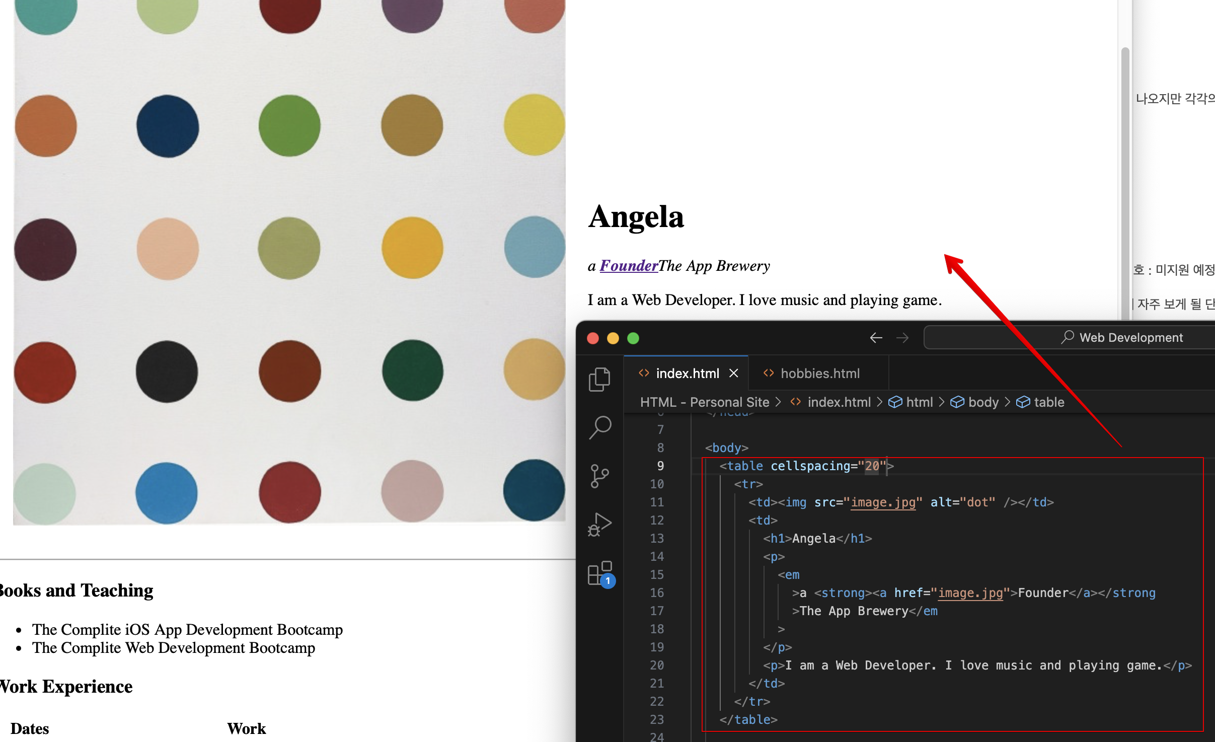Screen dimensions: 1215x742
Task: Switch to the index.html tab
Action: click(x=687, y=373)
